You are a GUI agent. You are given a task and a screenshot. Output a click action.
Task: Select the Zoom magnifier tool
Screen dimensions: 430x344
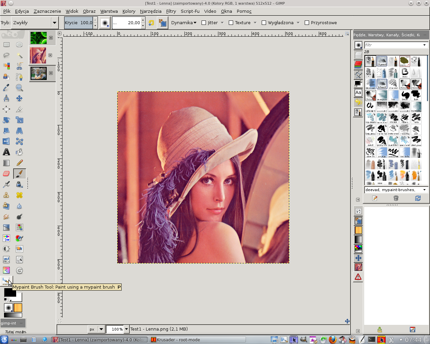pyautogui.click(x=19, y=88)
